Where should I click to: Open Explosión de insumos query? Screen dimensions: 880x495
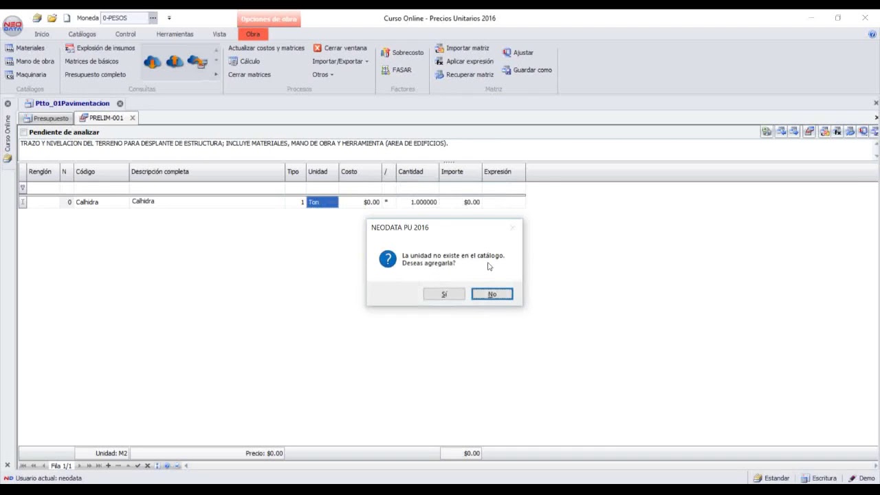pos(100,48)
